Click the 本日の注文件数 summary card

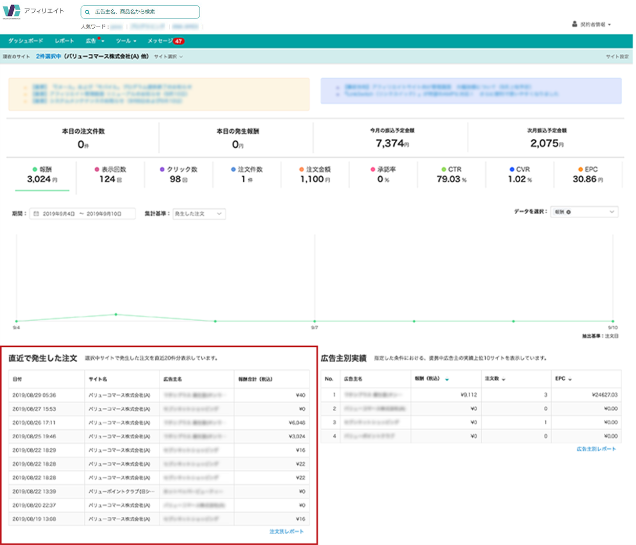coord(83,138)
